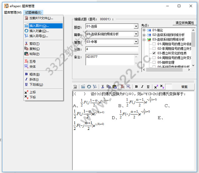Click the insert picture toolbar icon

click(83, 87)
